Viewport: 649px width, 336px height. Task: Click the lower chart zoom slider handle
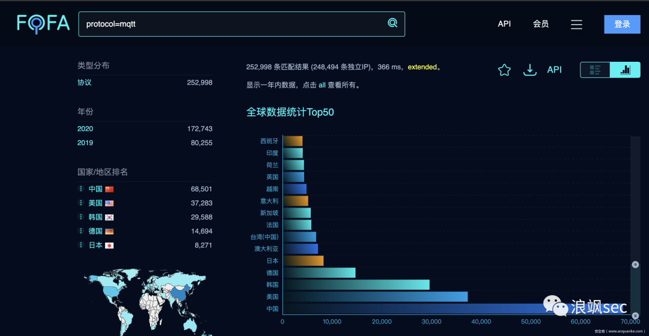click(x=635, y=316)
